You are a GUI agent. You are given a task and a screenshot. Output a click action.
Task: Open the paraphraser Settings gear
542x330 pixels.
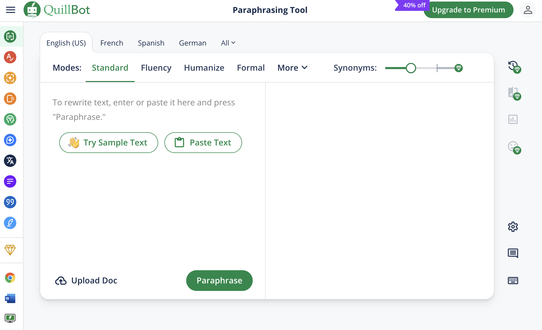pos(513,226)
